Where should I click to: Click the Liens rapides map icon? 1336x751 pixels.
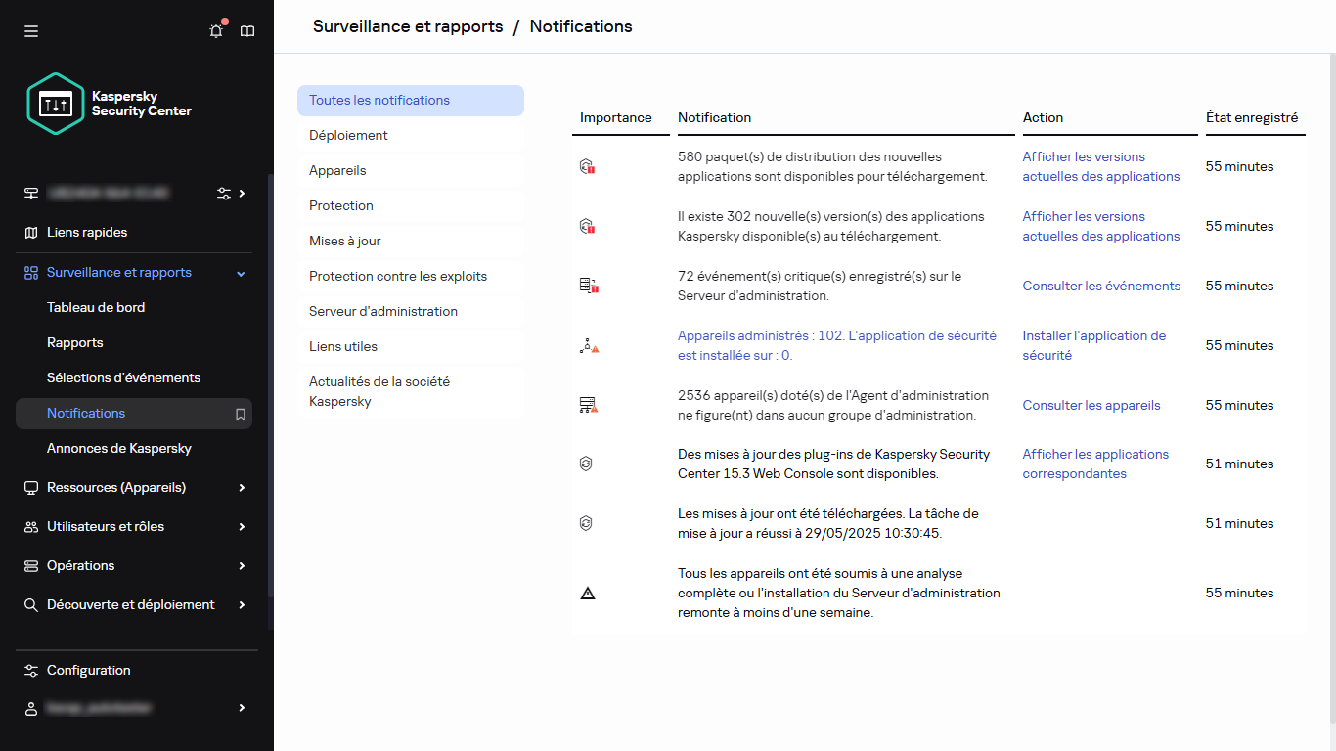30,233
